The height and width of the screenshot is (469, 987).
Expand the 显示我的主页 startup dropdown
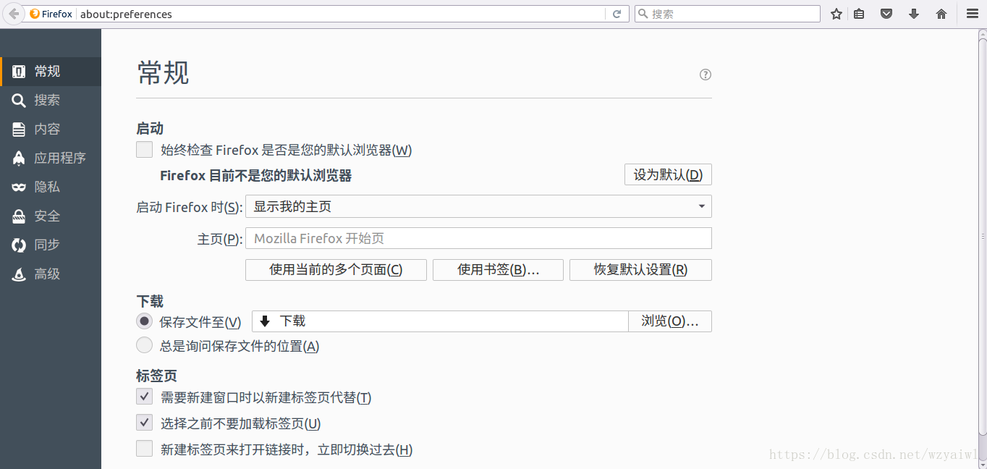pos(478,206)
